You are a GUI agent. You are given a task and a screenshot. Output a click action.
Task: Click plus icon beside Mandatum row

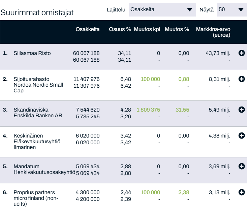click(x=241, y=167)
